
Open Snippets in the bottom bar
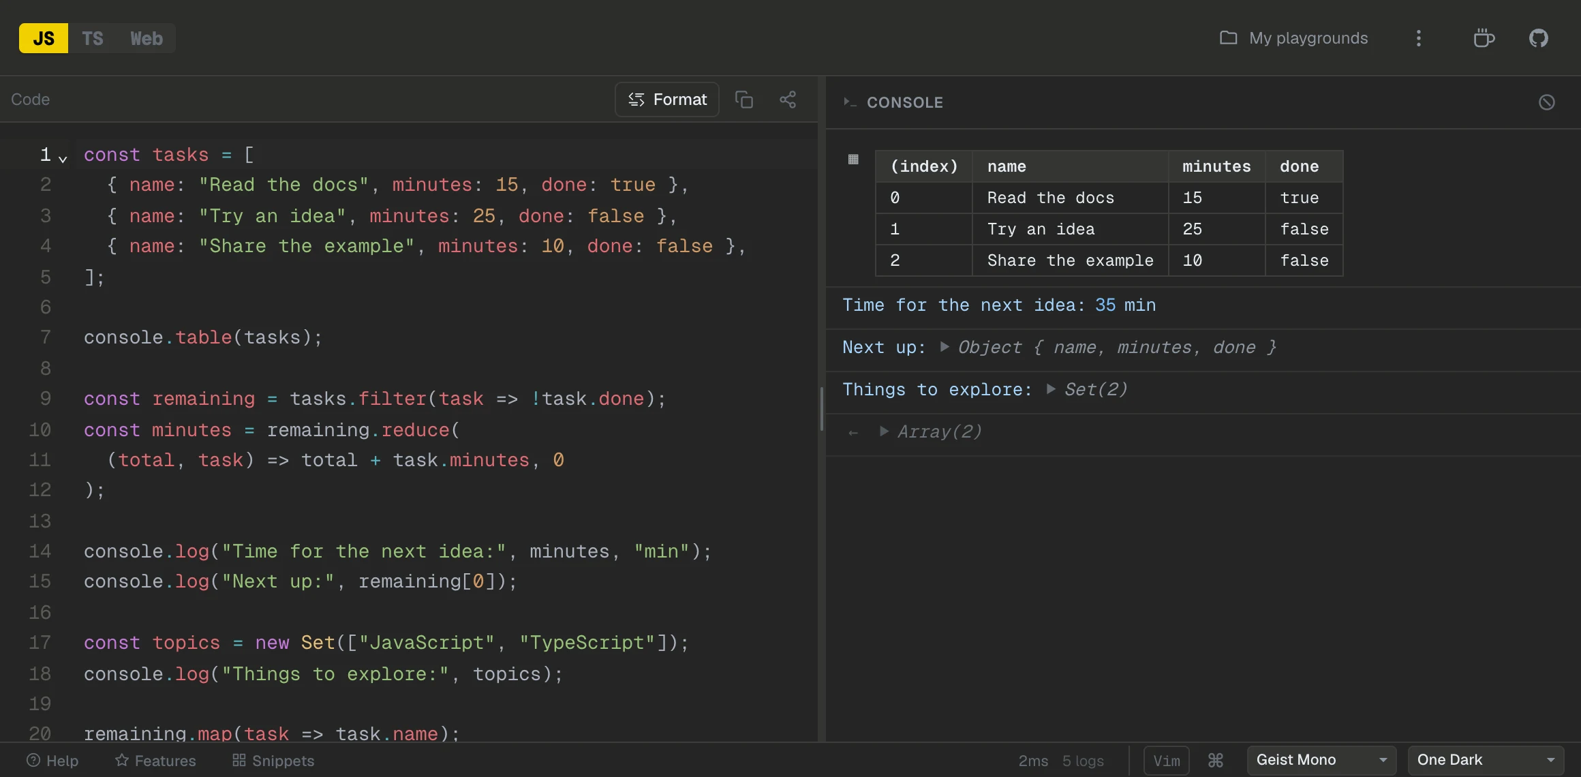point(273,761)
